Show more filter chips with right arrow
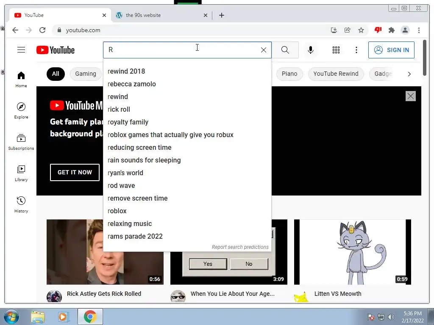This screenshot has width=434, height=325. (409, 74)
